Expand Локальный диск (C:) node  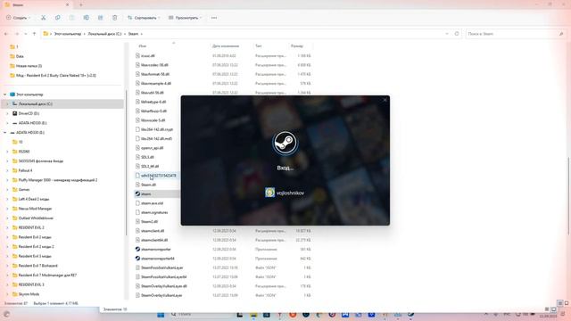(7, 103)
